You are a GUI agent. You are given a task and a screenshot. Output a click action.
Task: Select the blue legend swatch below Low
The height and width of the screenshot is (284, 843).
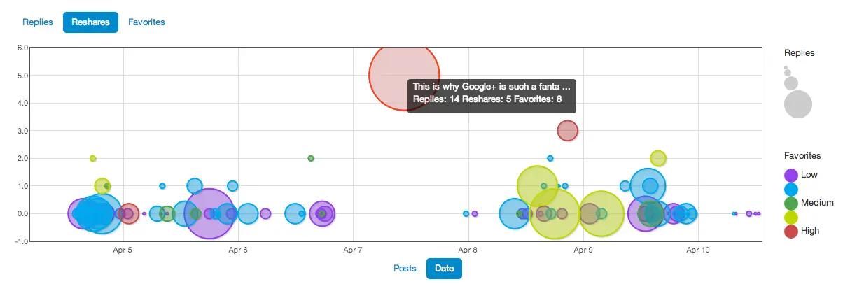(791, 189)
